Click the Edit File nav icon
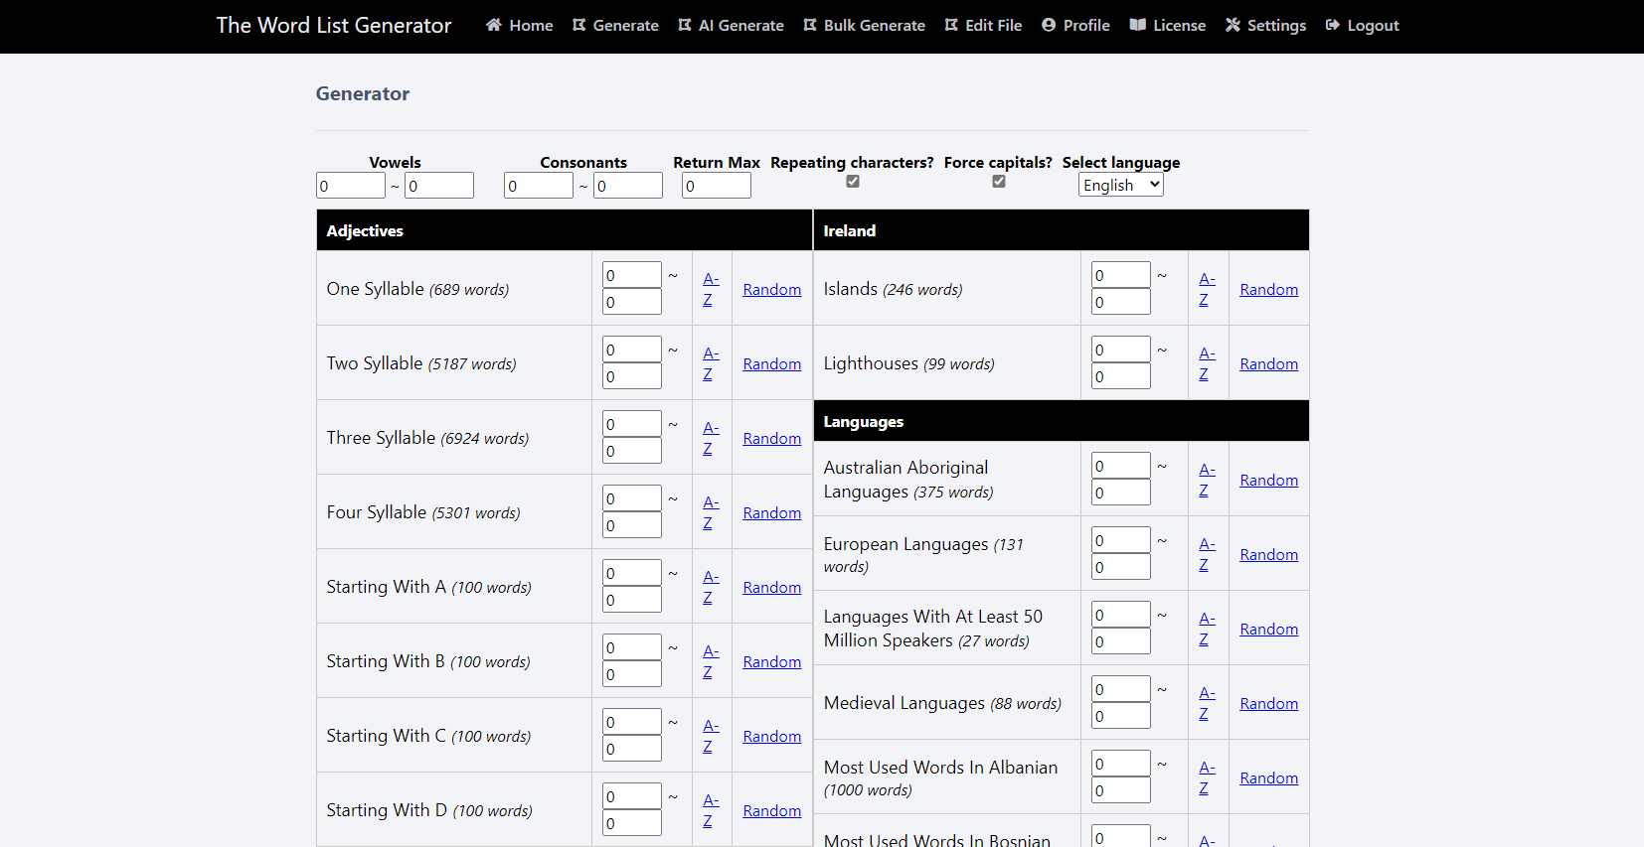The width and height of the screenshot is (1644, 847). [x=951, y=25]
